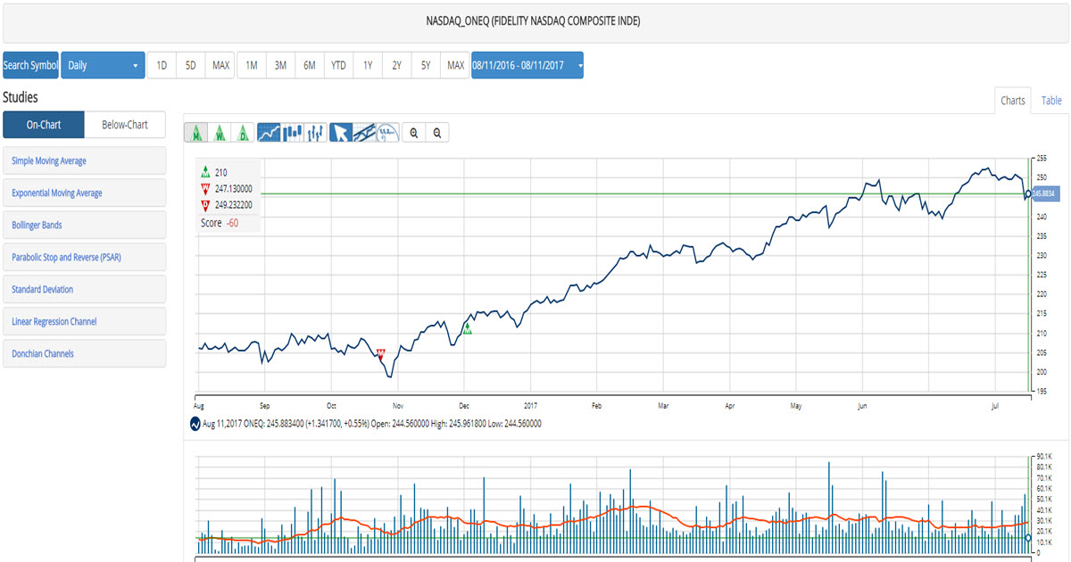Toggle the daily triangle (D) indicator
Screen dimensions: 1071x562
tap(242, 133)
